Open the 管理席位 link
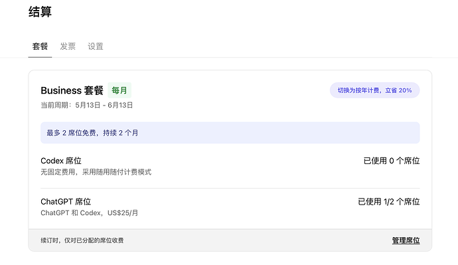Image resolution: width=458 pixels, height=265 pixels. [x=406, y=240]
